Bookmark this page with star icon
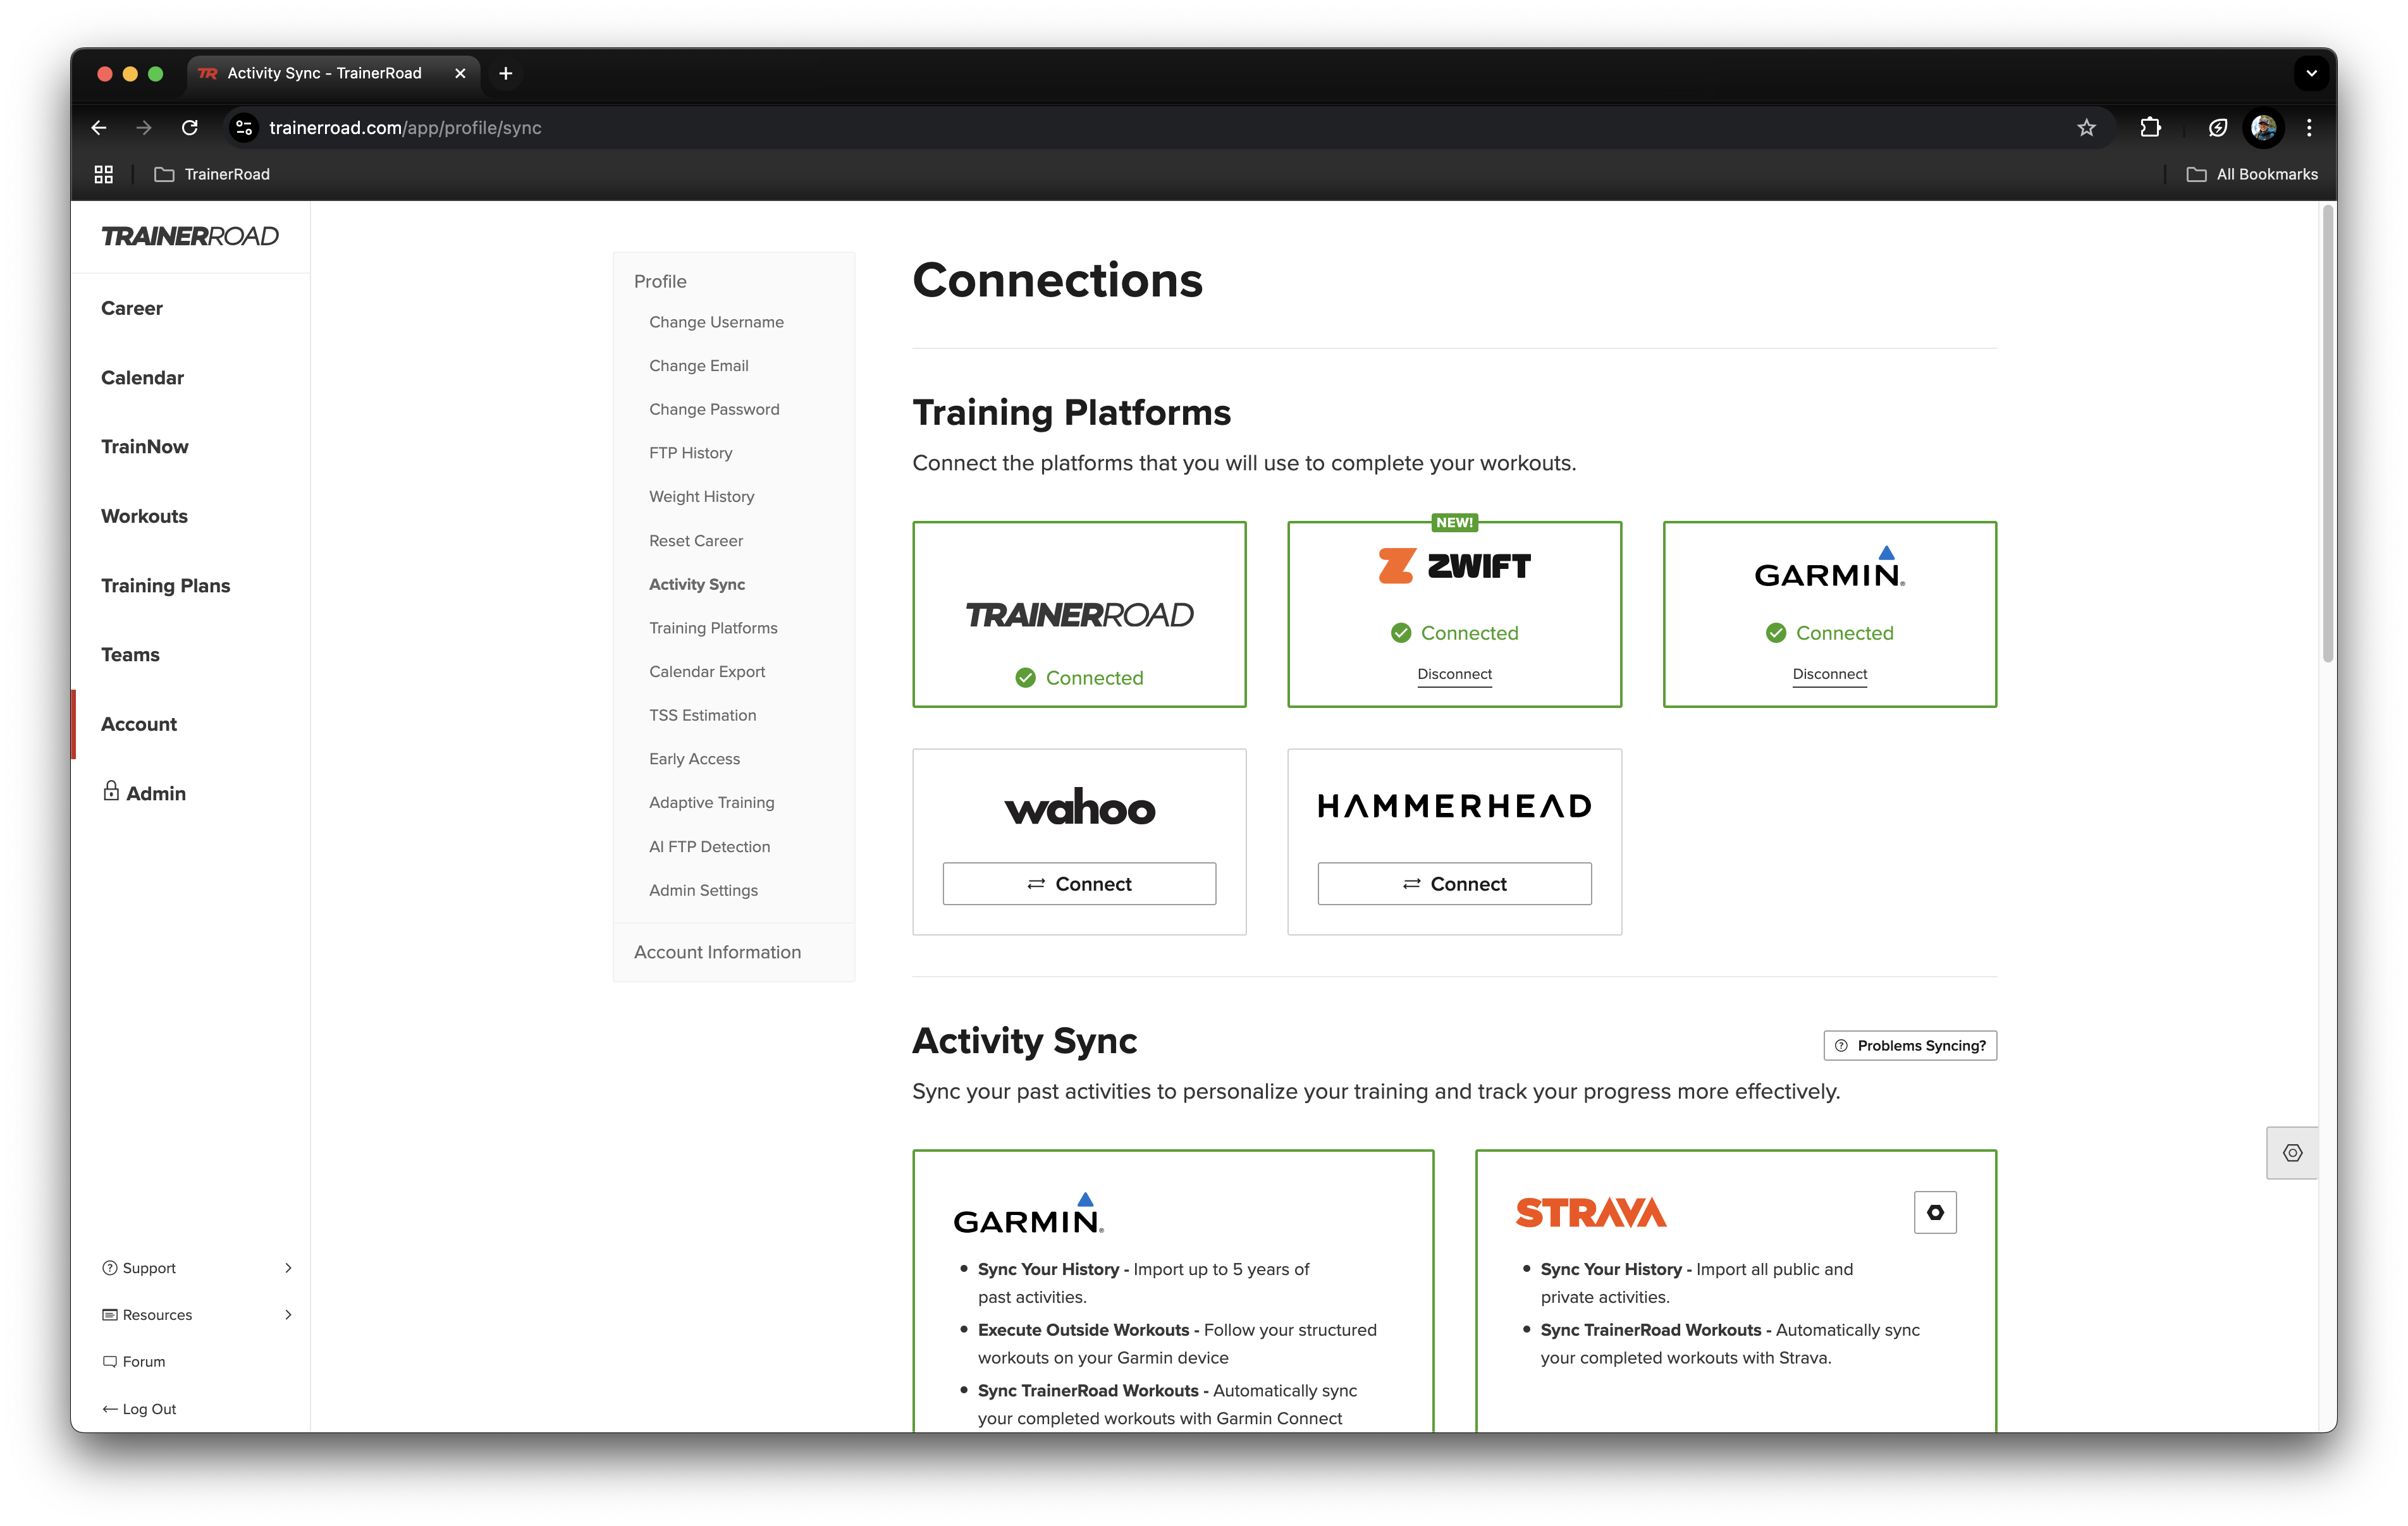 coord(2086,127)
